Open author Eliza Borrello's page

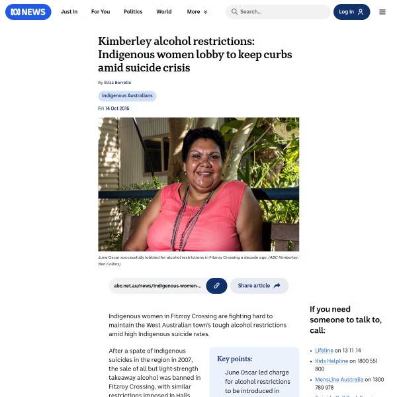(x=118, y=83)
